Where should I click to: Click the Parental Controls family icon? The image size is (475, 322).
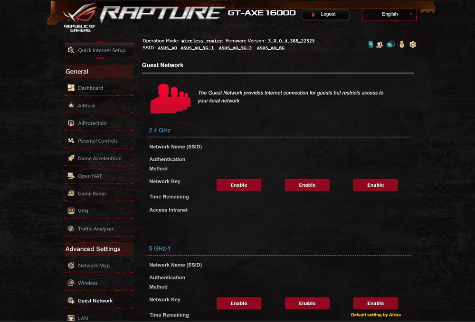pos(71,140)
